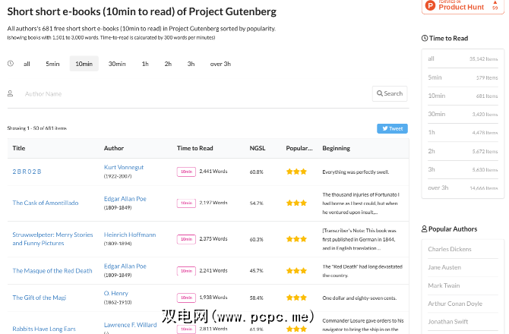509x334 pixels.
Task: Select the 5min time filter tab
Action: click(52, 64)
